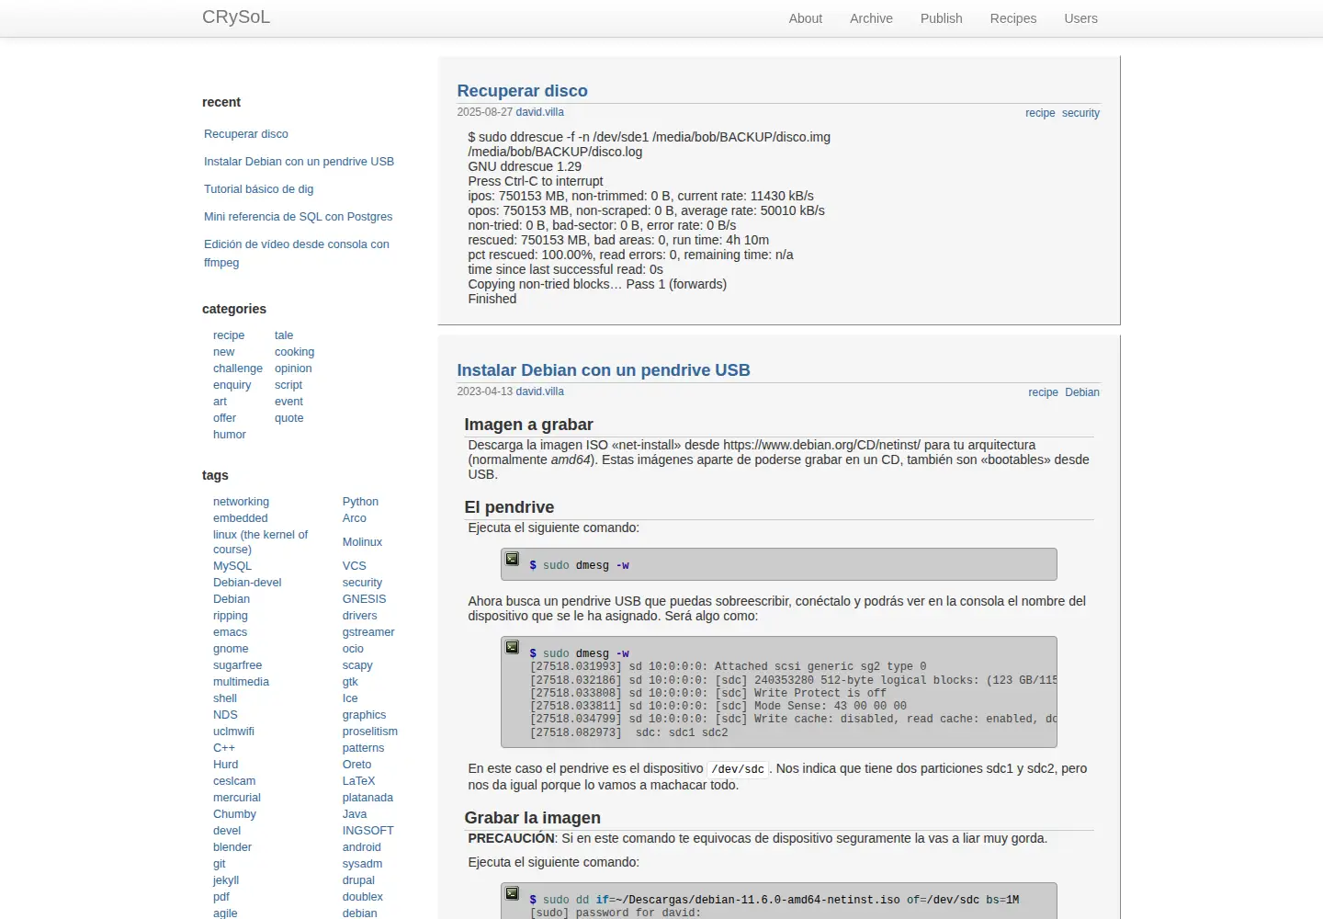The height and width of the screenshot is (919, 1323).
Task: Click the terminal icon beside the dmesg log output listing sdc lines
Action: point(513,647)
